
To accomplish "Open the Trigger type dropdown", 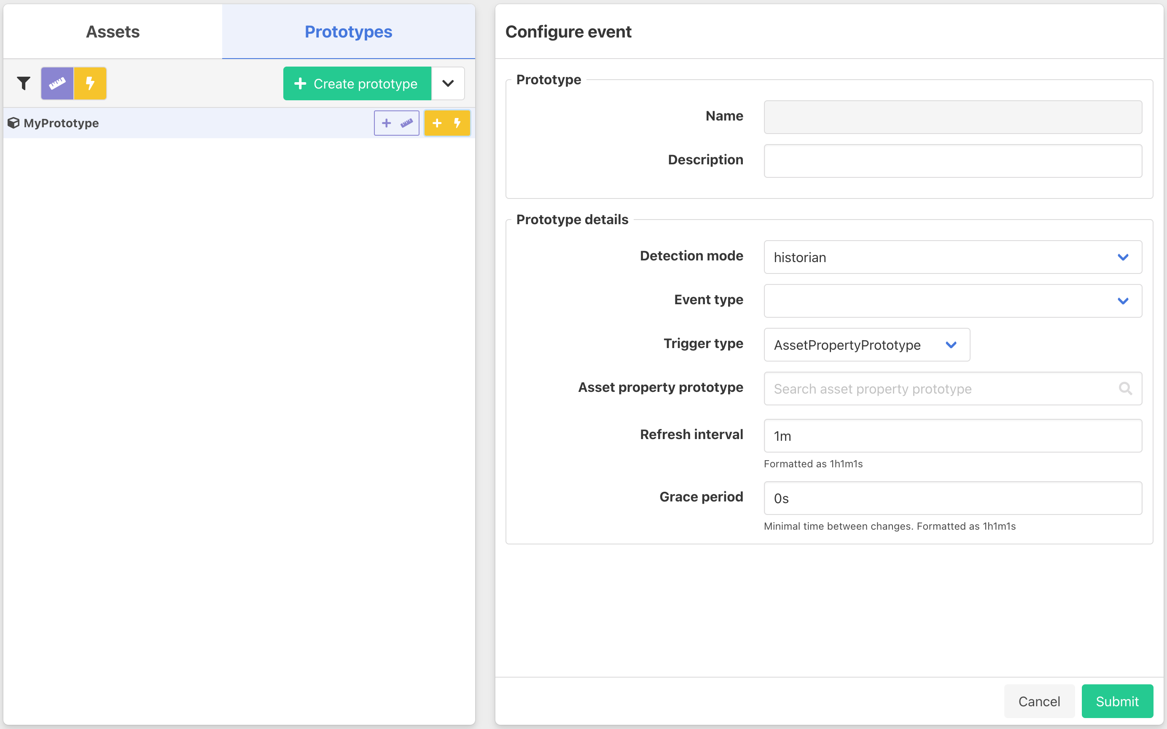I will [x=866, y=345].
